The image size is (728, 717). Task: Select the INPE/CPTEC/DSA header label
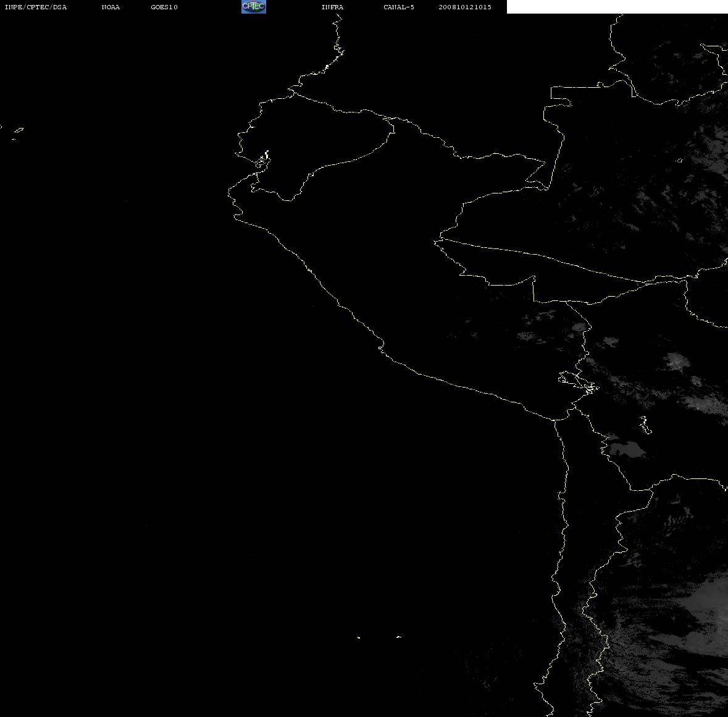(x=35, y=7)
